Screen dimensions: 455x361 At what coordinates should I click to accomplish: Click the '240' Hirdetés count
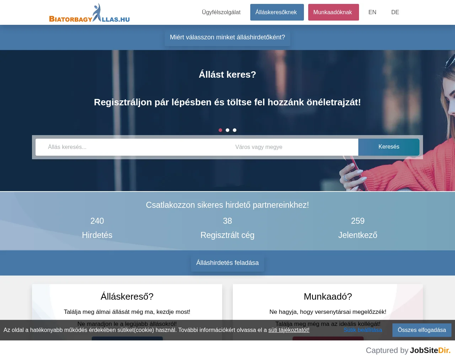97,221
